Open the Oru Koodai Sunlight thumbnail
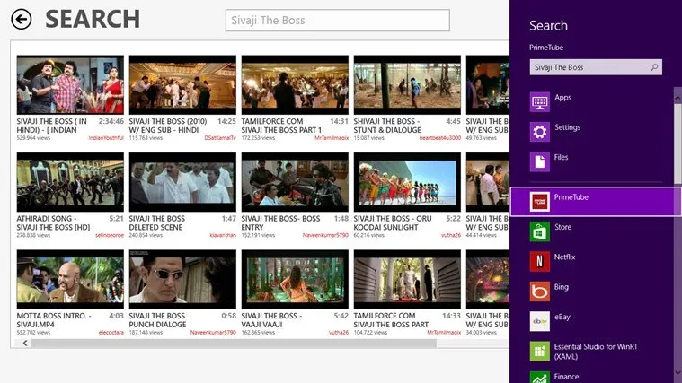The image size is (682, 383). coord(407,182)
